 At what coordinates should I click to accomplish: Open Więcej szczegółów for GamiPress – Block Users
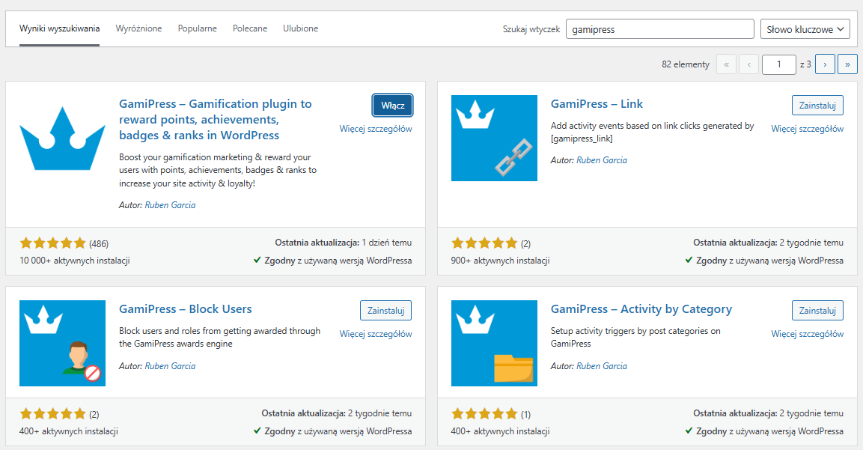(375, 334)
